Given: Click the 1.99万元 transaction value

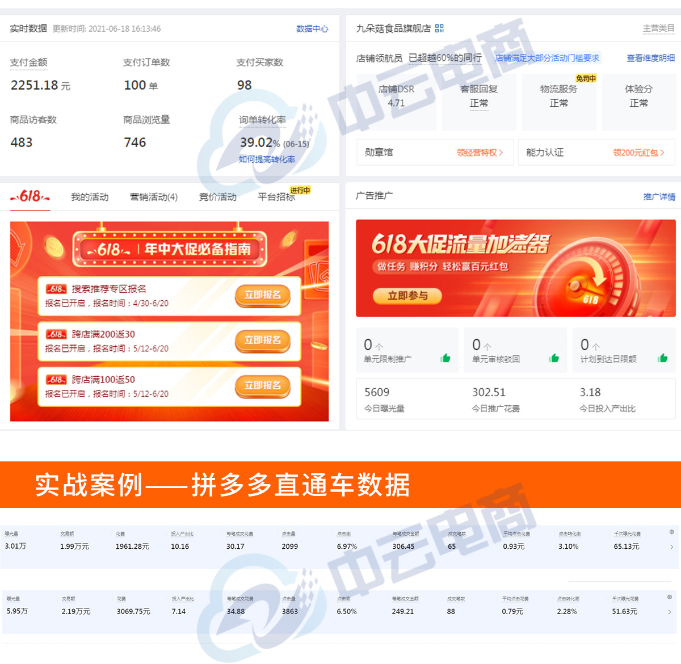Looking at the screenshot, I should [x=74, y=547].
